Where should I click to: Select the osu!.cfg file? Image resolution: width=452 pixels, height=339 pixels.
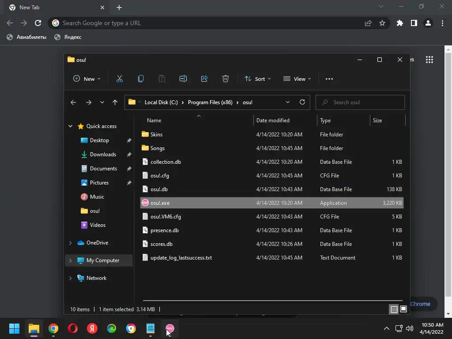272,176
